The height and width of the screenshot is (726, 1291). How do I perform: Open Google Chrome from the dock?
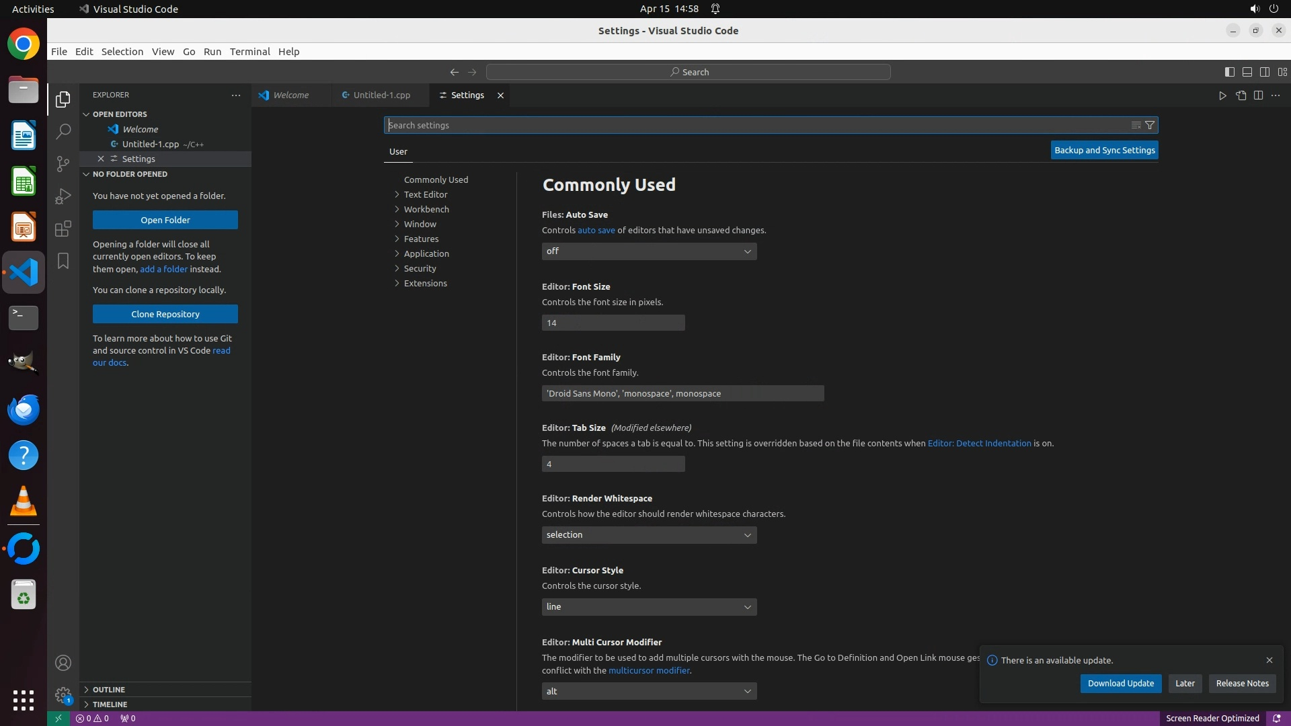(24, 45)
